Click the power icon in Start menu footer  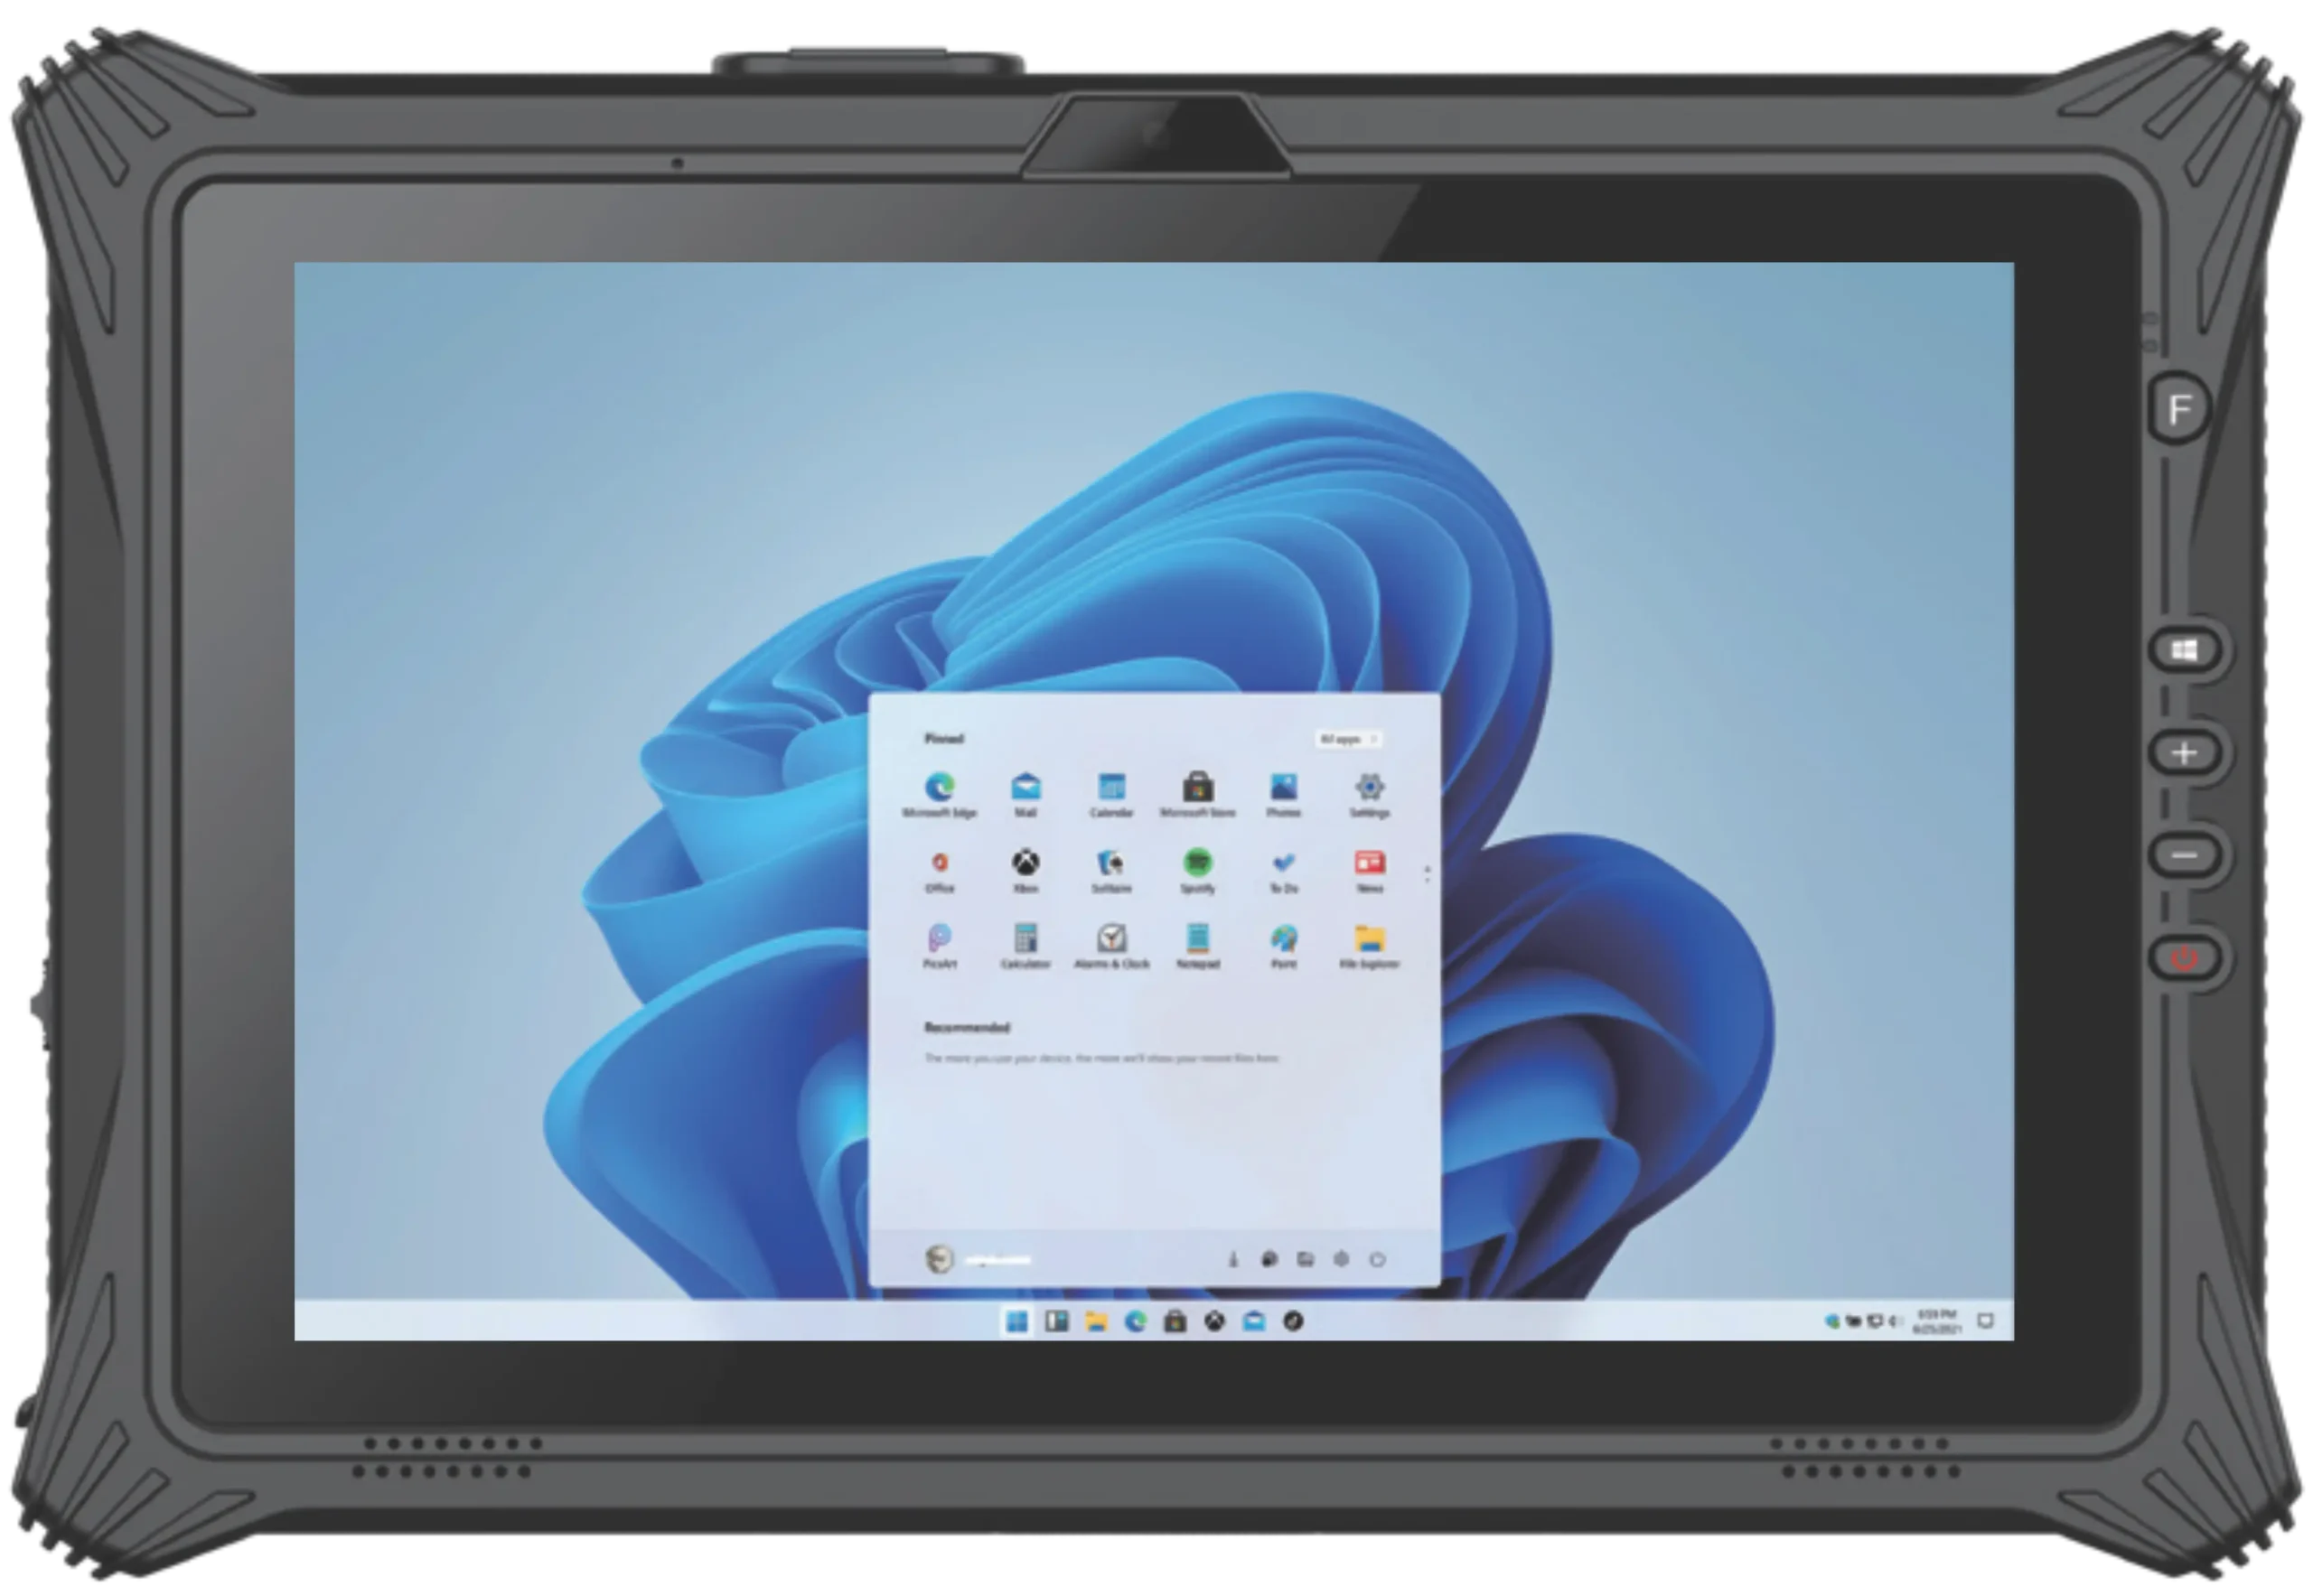pyautogui.click(x=1377, y=1260)
